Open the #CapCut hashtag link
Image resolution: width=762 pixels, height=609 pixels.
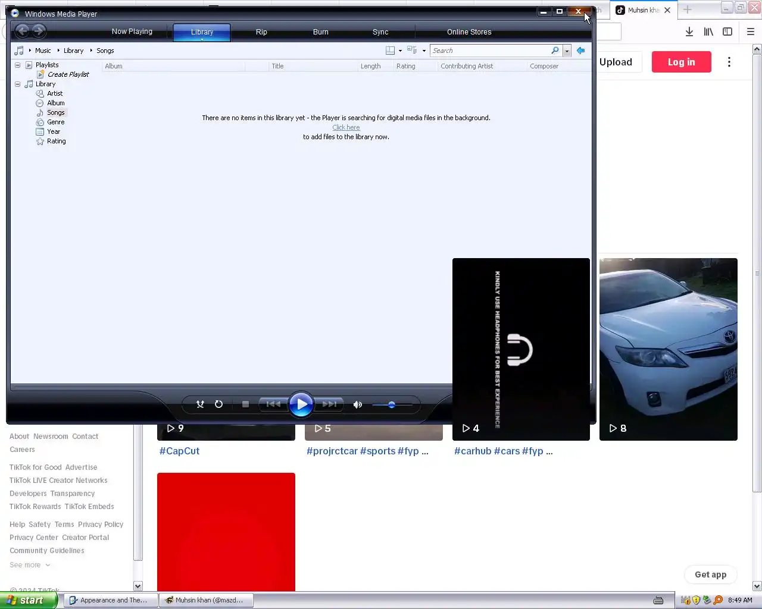(x=179, y=451)
